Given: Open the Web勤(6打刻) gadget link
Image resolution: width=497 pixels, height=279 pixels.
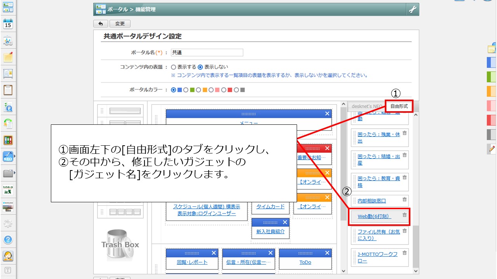Looking at the screenshot, I should click(374, 216).
